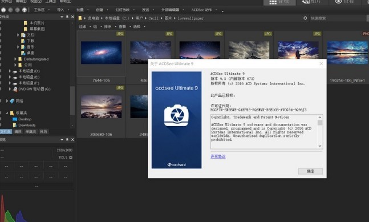
Task: Select Downloads under 收藏夹
Action: click(27, 125)
